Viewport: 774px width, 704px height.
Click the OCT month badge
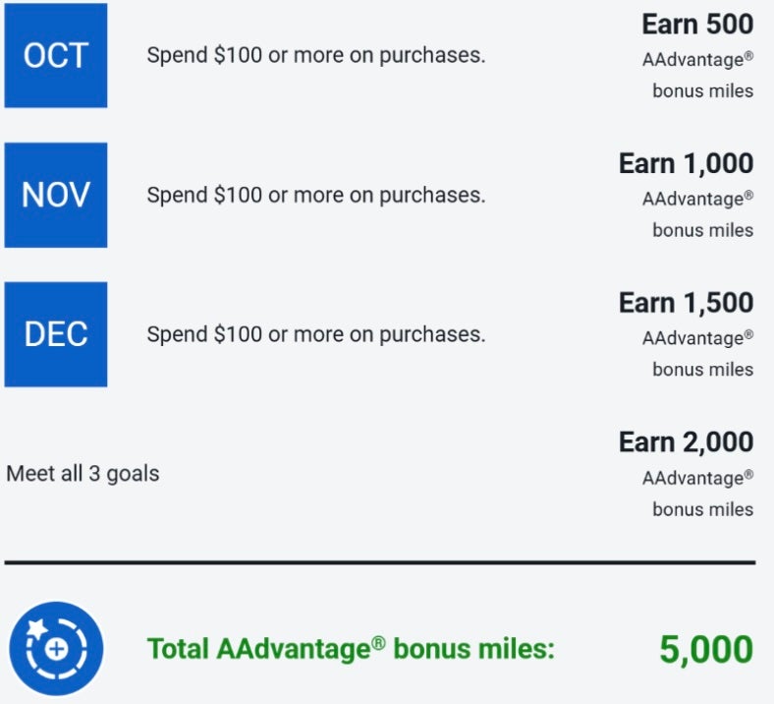(56, 55)
